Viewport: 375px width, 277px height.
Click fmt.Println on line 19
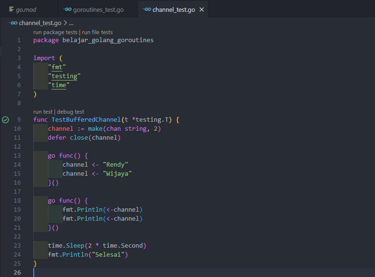pos(83,210)
